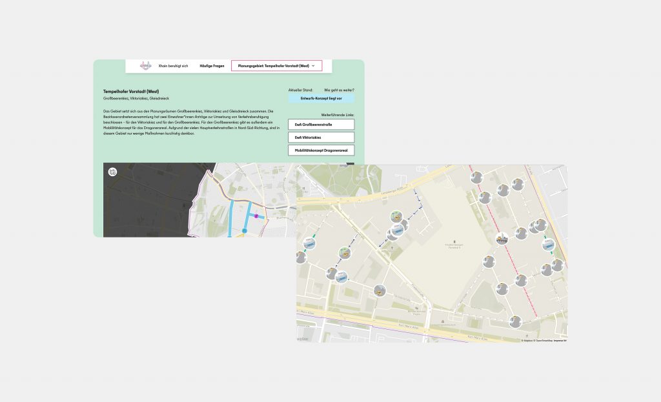Expand the Planungsgebiet Tempelhofer Vorstadt dropdown
The image size is (661, 402).
pyautogui.click(x=276, y=66)
